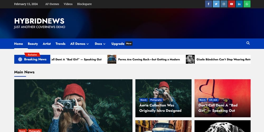Open the Twitter social icon
This screenshot has height=132, width=264.
(216, 4)
